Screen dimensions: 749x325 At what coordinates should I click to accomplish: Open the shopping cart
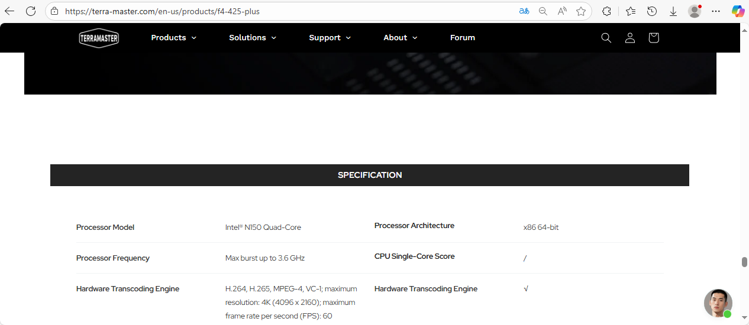653,38
